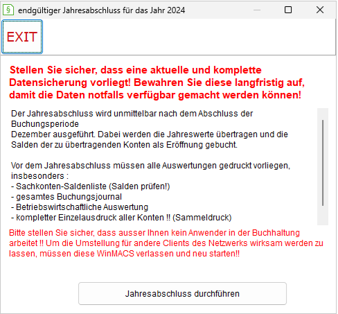The width and height of the screenshot is (338, 314).
Task: Select 'Betriebswirtschaftliche Auswertung' list line
Action: 80,207
